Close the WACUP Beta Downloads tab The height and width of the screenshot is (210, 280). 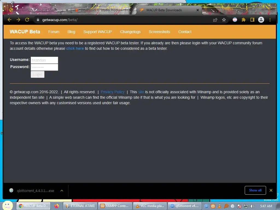click(198, 10)
